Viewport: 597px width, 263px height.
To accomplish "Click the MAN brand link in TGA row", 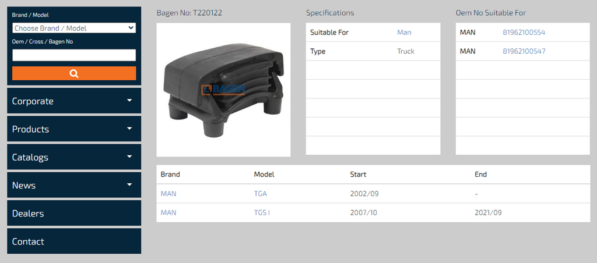I will pos(168,194).
